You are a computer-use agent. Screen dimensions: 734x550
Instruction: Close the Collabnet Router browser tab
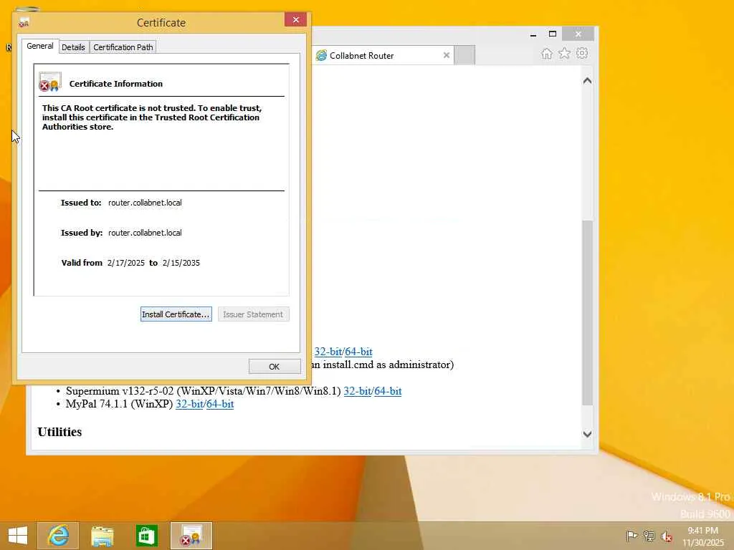446,55
